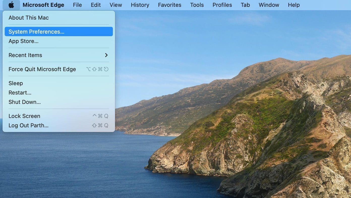Open the Window menu
This screenshot has width=351, height=198.
click(269, 5)
